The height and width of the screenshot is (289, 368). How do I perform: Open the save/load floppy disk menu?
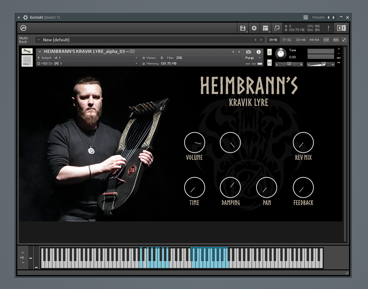pos(243,28)
